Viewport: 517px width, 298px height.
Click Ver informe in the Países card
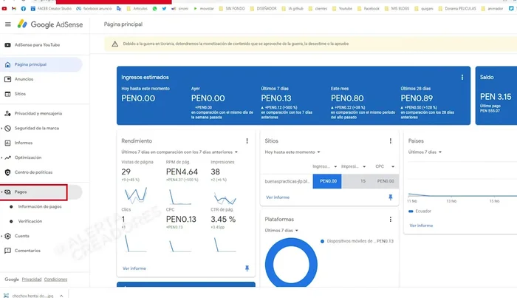coord(421,226)
